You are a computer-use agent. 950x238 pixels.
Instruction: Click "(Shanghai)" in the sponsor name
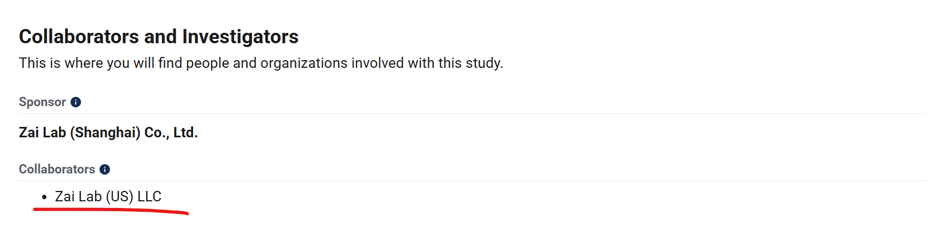click(x=105, y=132)
